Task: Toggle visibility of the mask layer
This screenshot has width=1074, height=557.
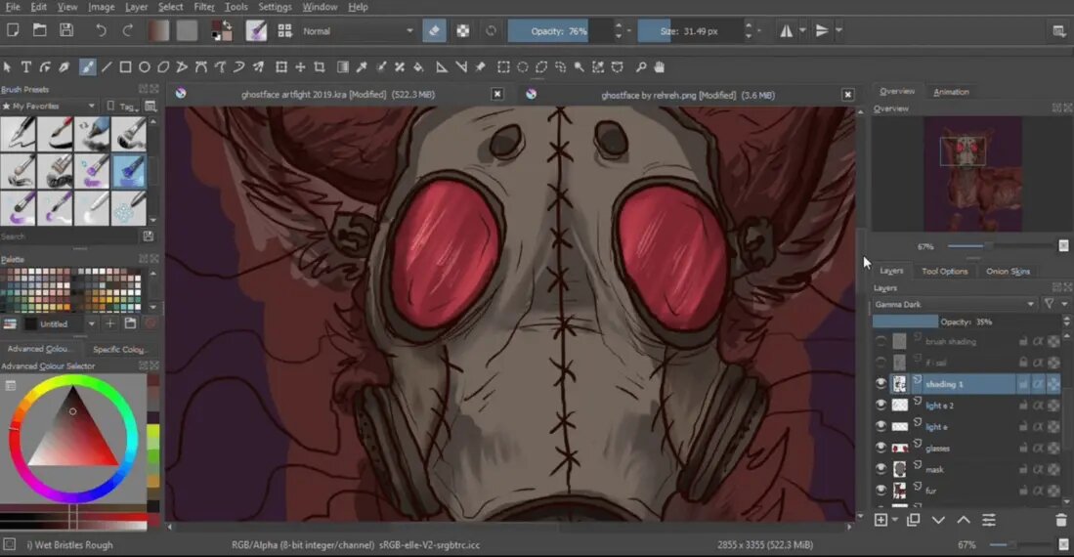Action: 881,469
